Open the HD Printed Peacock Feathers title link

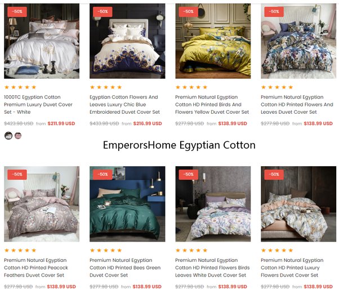tap(36, 267)
